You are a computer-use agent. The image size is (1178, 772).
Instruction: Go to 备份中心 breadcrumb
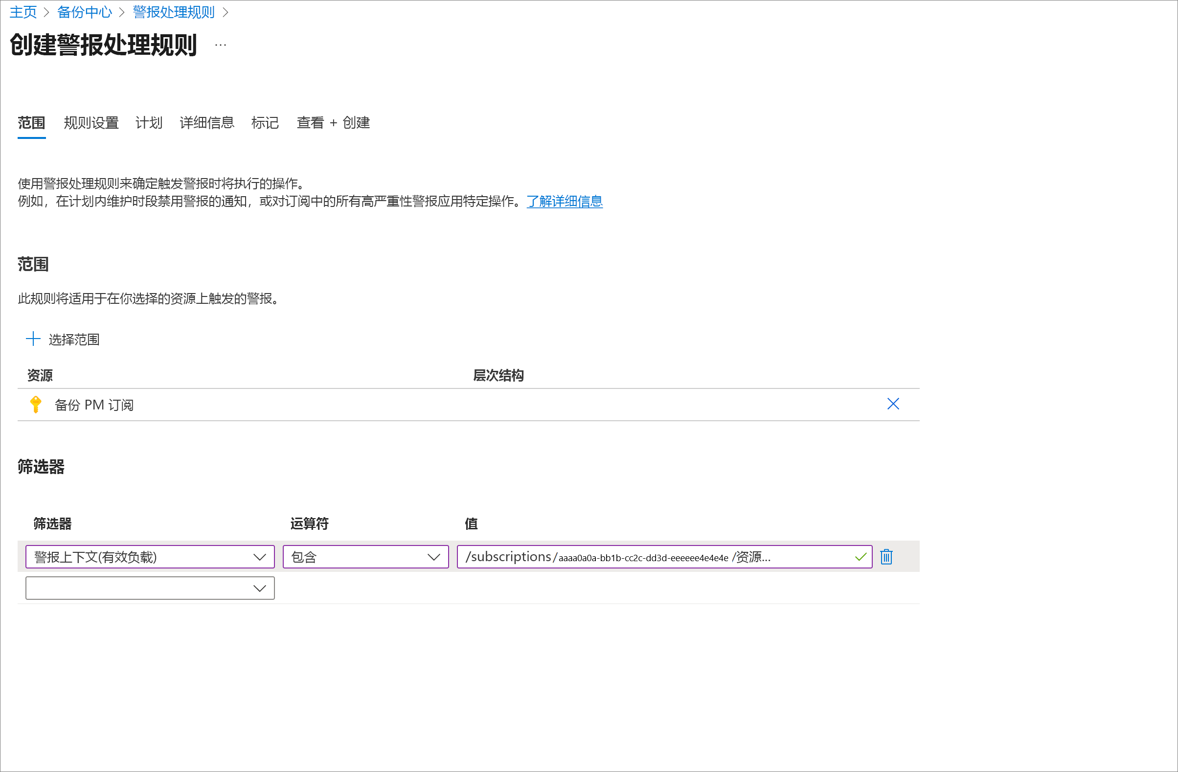pos(85,12)
